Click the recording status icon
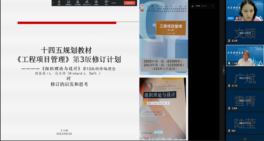The width and height of the screenshot is (264, 141). point(96,3)
